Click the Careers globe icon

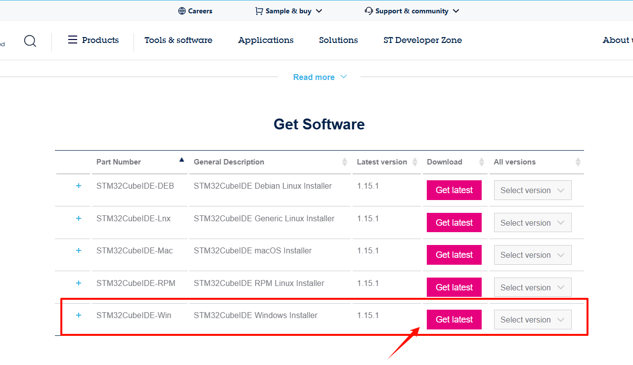click(x=183, y=10)
